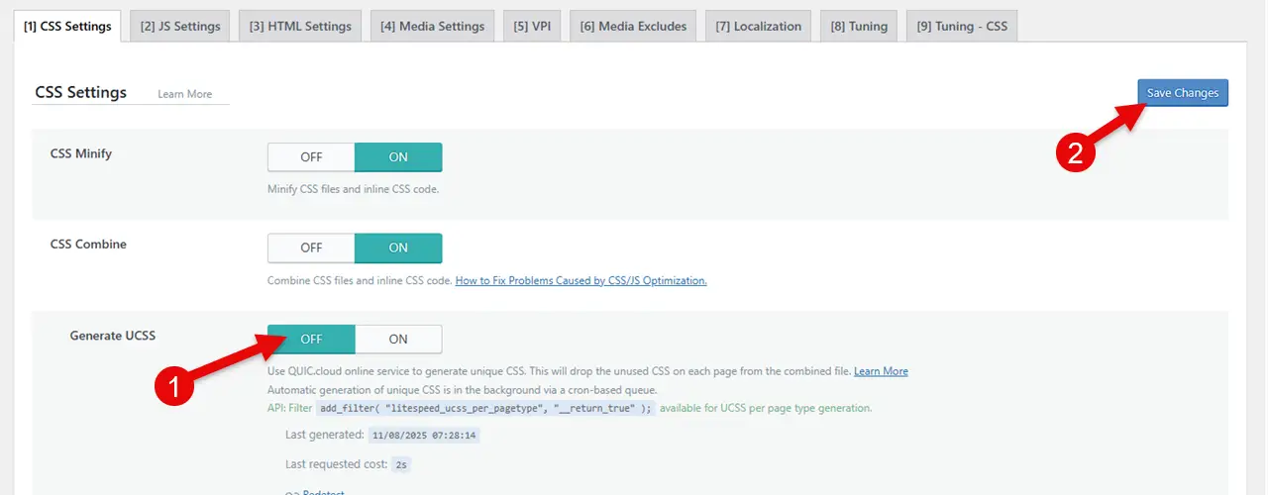Select the [1] CSS Settings tab

(67, 26)
